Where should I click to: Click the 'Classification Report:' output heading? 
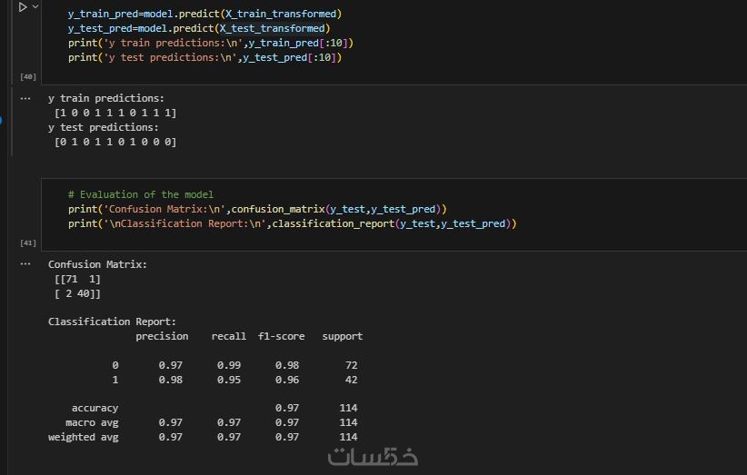112,322
